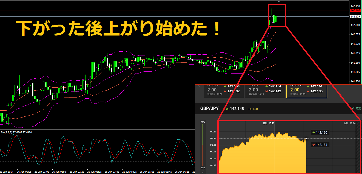Select the payout card with 判定時刻 16:20

coord(265,91)
